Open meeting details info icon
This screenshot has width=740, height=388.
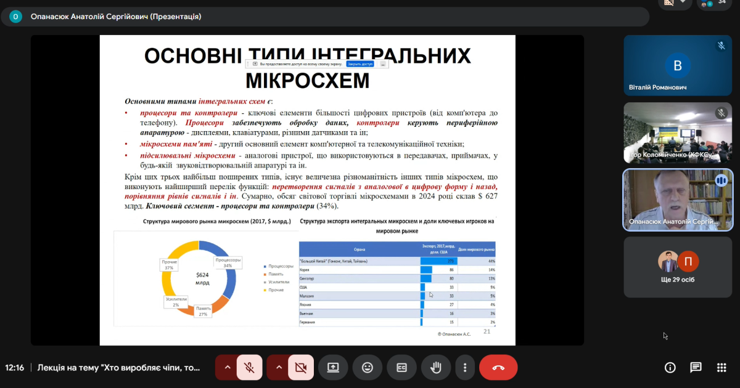point(670,368)
